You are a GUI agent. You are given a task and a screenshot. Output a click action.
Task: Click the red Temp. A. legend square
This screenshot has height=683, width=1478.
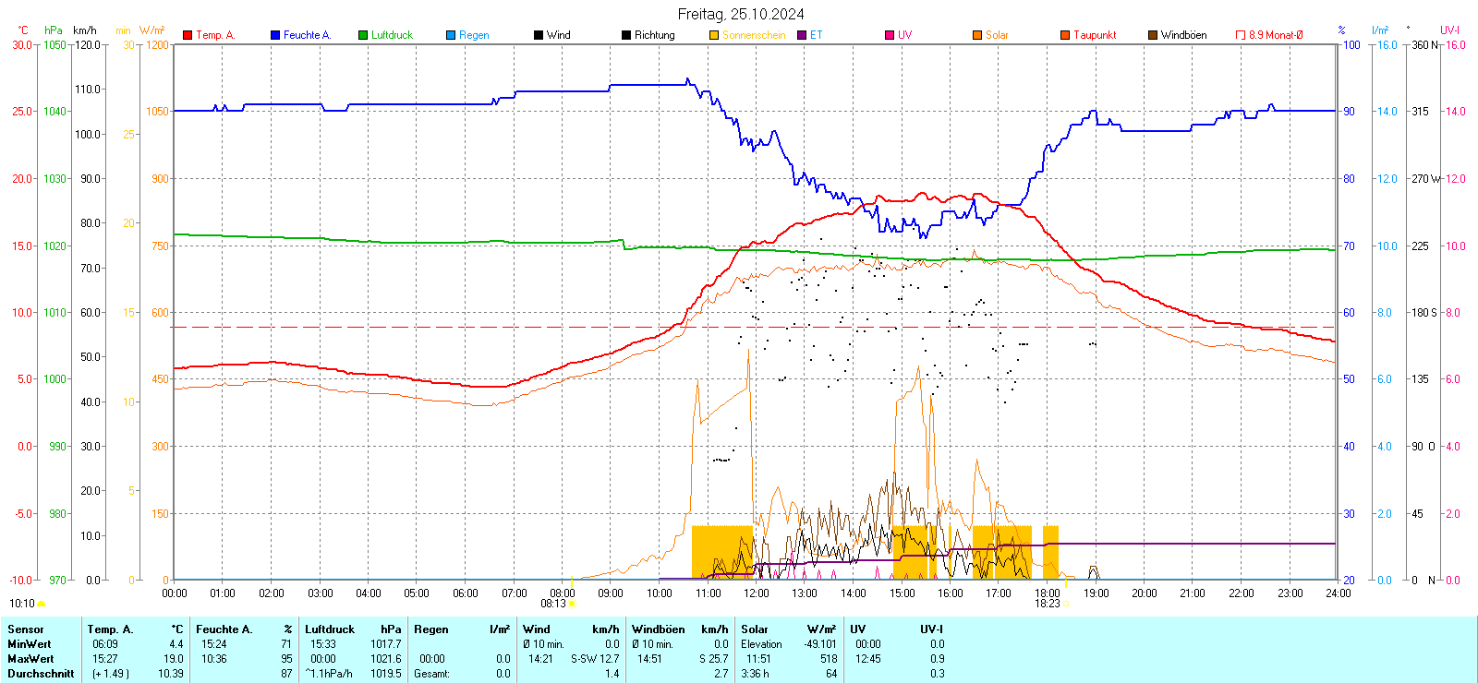pos(188,35)
